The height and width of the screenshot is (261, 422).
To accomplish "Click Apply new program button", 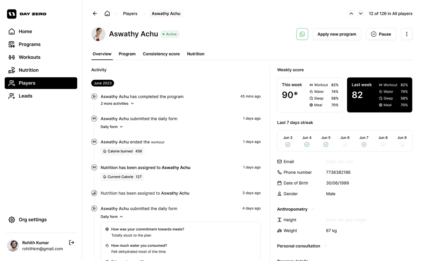I will pos(337,34).
